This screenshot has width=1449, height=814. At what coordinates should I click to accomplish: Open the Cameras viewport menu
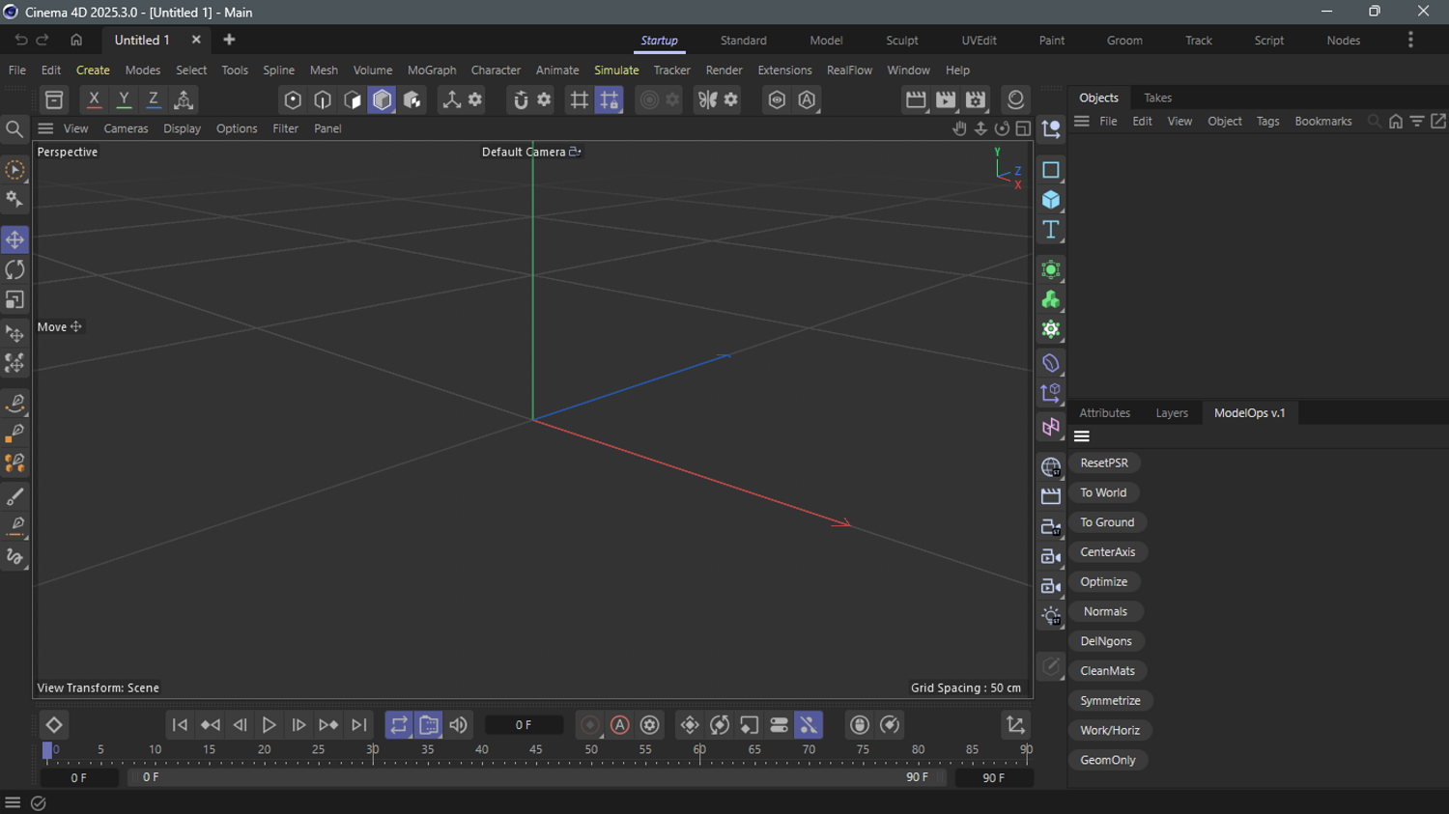click(x=126, y=128)
